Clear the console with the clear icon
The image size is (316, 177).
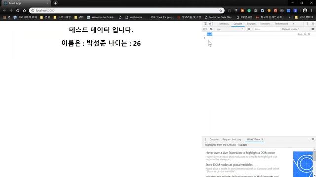pyautogui.click(x=211, y=29)
